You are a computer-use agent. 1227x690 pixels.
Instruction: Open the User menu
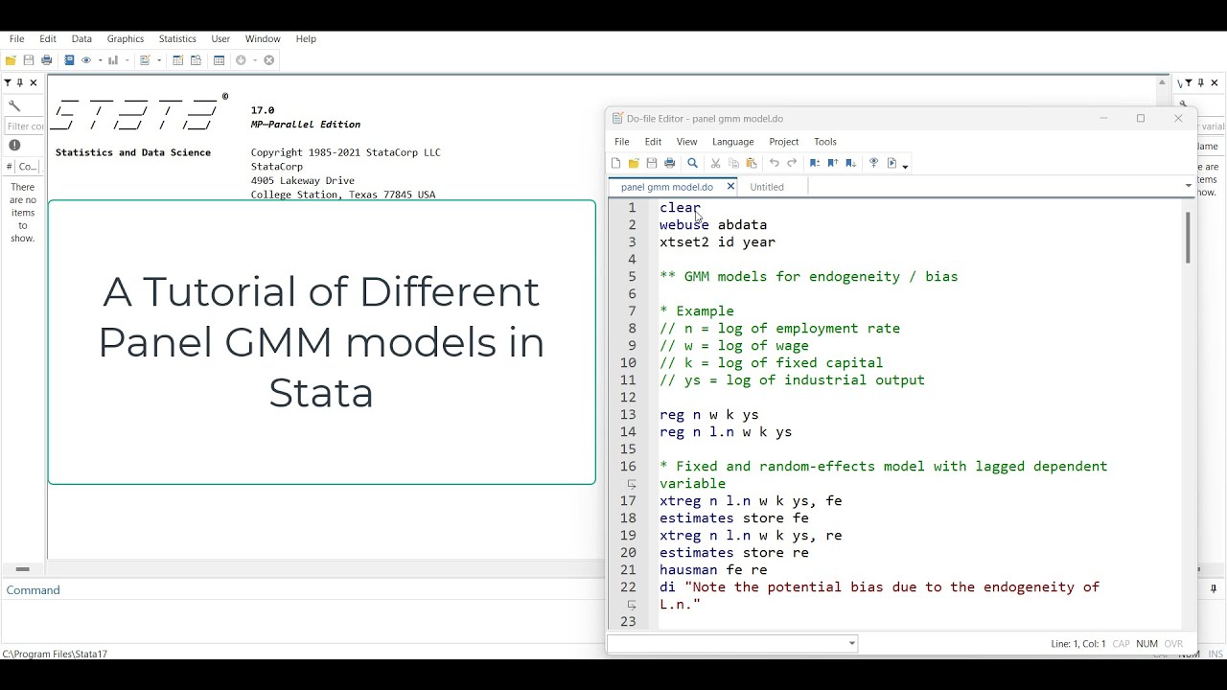(220, 39)
